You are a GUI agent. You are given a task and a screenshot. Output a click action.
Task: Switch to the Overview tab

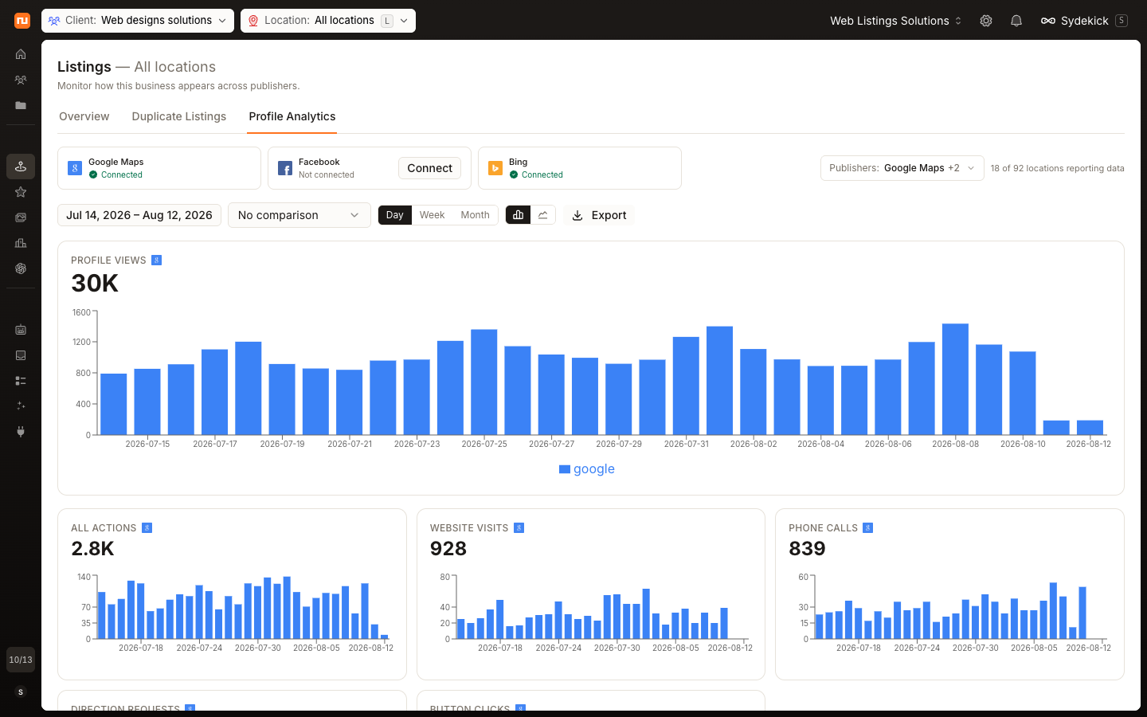[x=84, y=116]
